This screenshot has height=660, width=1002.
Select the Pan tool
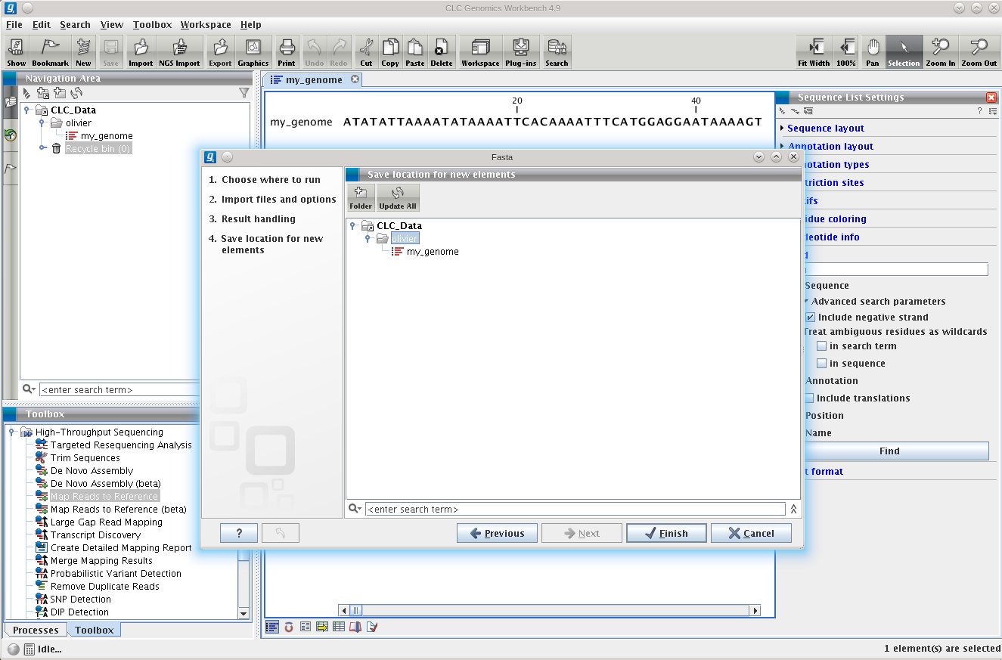pyautogui.click(x=873, y=52)
